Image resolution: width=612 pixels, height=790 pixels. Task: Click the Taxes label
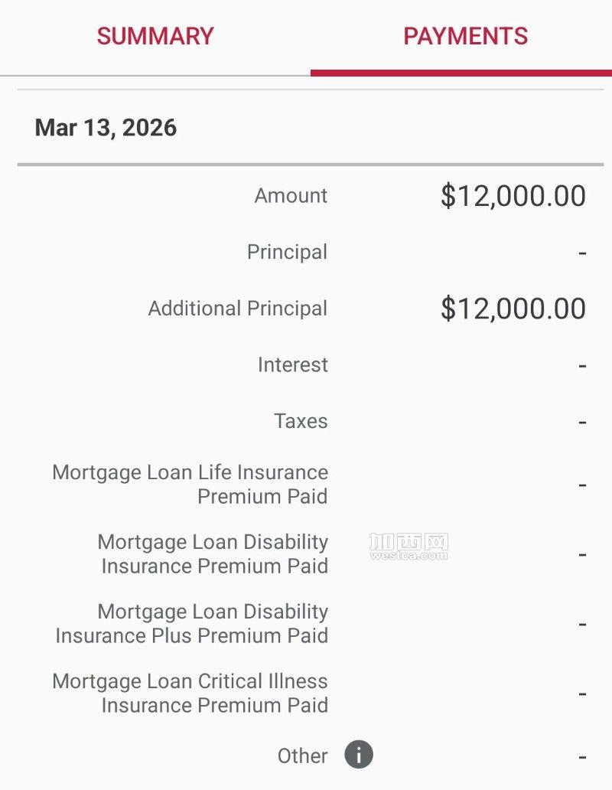click(301, 421)
